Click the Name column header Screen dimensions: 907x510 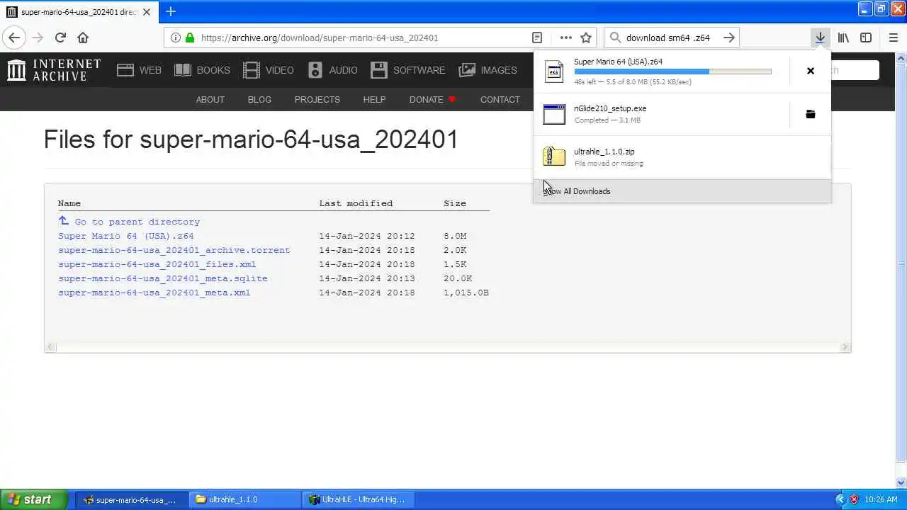click(69, 203)
